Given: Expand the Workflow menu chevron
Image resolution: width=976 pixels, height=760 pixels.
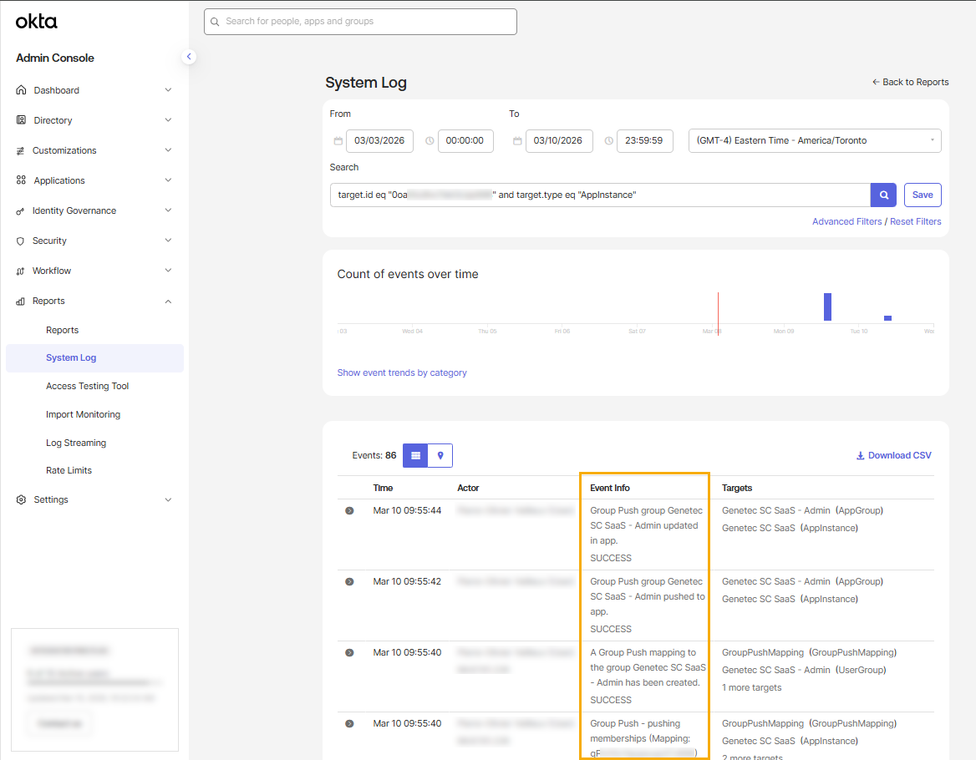Looking at the screenshot, I should [x=168, y=271].
